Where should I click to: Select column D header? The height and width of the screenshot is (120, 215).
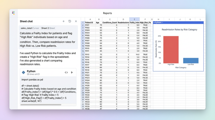click(x=123, y=19)
